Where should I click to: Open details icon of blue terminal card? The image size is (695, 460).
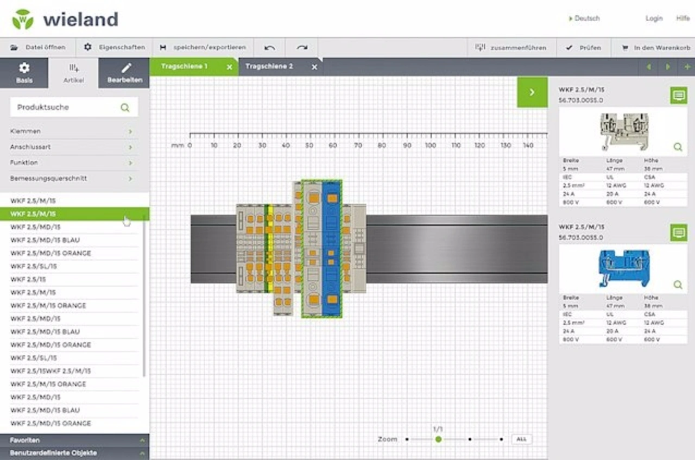point(678,233)
